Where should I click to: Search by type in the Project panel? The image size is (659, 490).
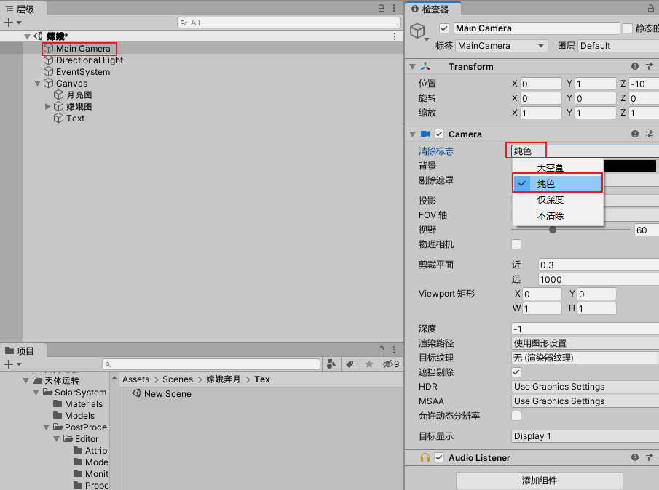[x=331, y=364]
